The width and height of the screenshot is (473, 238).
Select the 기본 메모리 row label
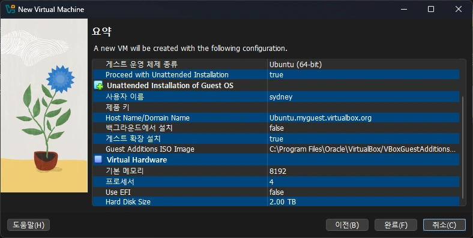[x=124, y=171]
